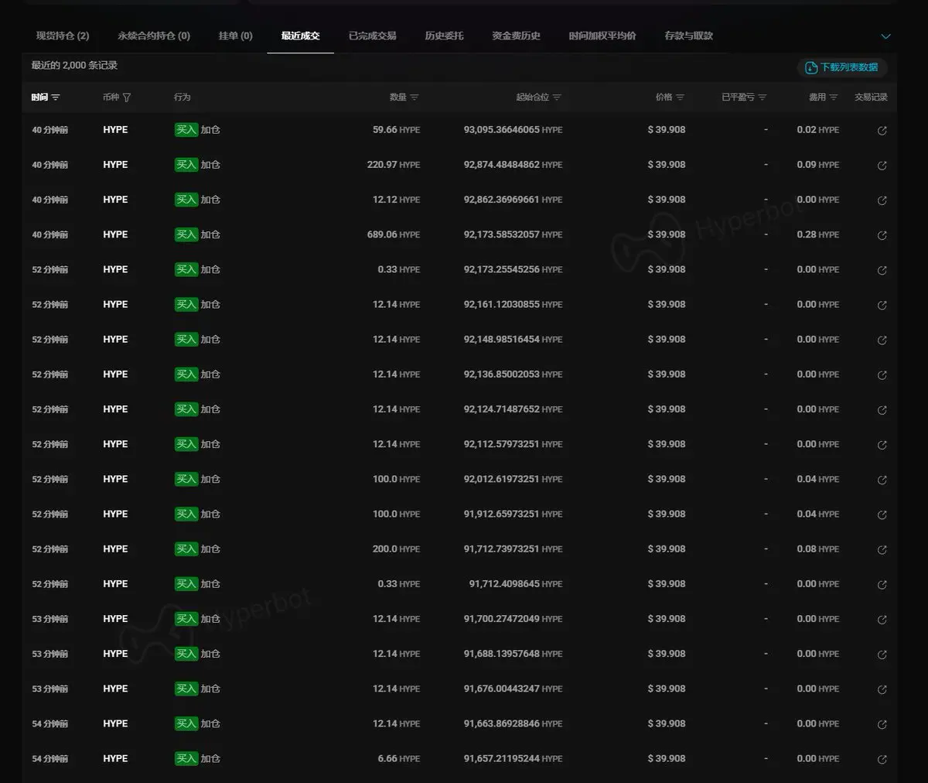Viewport: 928px width, 783px height.
Task: Click the 59.66 HYPE quantity cell
Action: tap(396, 130)
